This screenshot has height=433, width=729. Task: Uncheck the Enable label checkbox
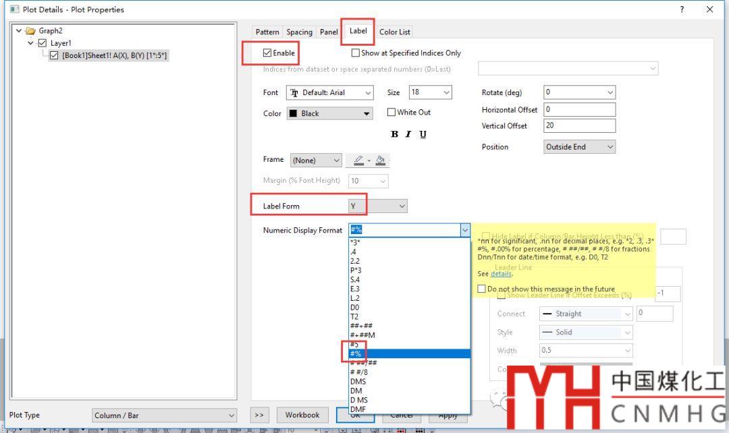coord(267,53)
